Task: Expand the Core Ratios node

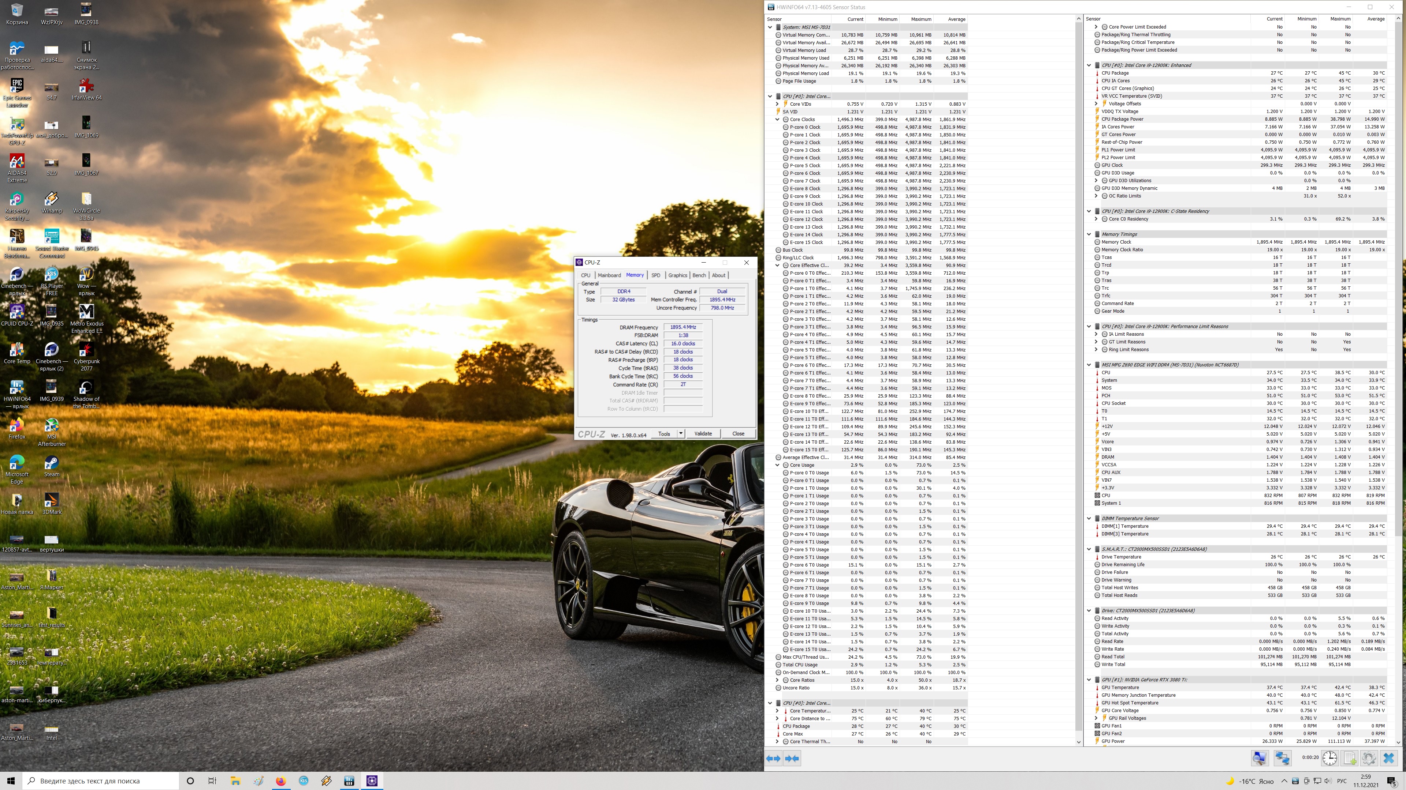Action: click(x=777, y=680)
